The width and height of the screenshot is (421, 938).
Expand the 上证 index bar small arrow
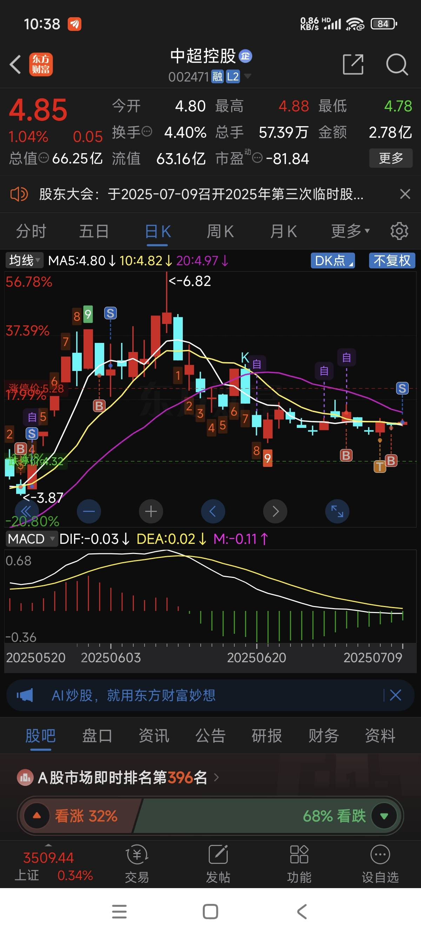pyautogui.click(x=48, y=845)
